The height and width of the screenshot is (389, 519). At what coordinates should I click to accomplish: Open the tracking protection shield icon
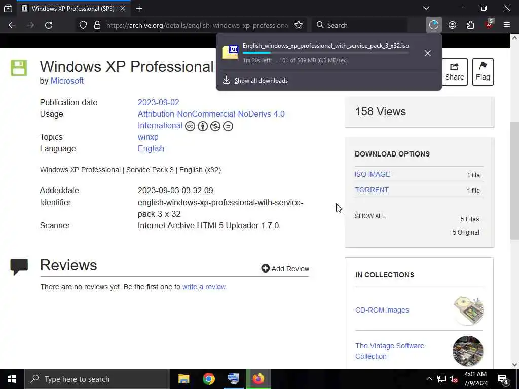click(x=83, y=25)
